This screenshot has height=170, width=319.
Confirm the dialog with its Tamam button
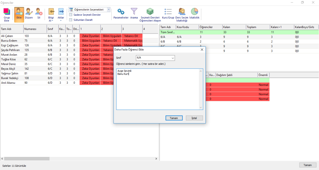pyautogui.click(x=174, y=118)
